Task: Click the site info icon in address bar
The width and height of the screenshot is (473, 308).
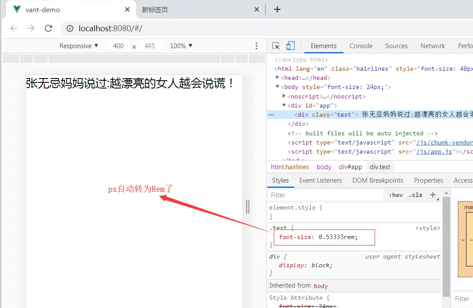Action: (x=70, y=28)
